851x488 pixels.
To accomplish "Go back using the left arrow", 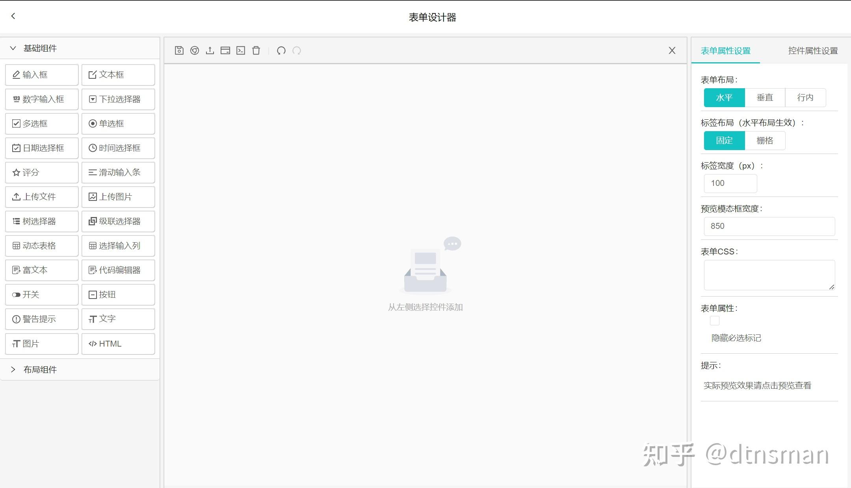I will click(13, 16).
